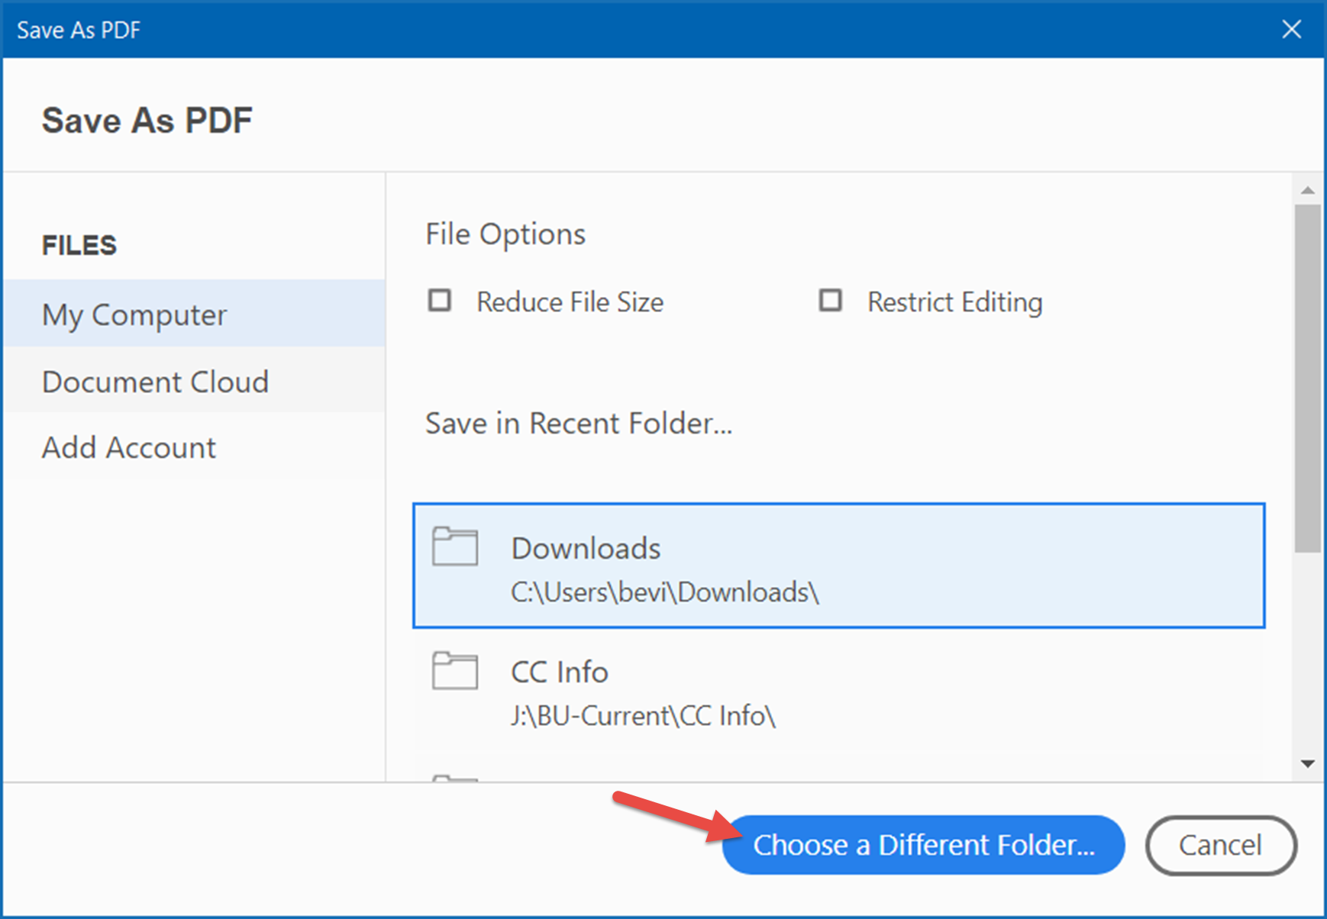
Task: Click the scrollbar up arrow
Action: (x=1307, y=190)
